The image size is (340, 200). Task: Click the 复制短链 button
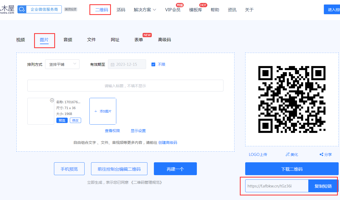323,186
